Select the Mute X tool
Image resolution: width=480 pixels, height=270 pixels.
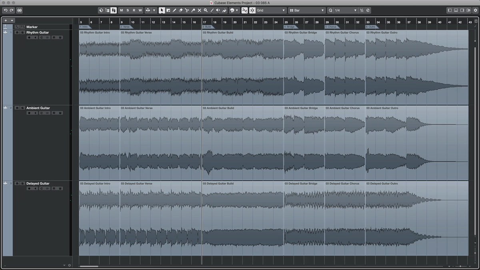(199, 10)
